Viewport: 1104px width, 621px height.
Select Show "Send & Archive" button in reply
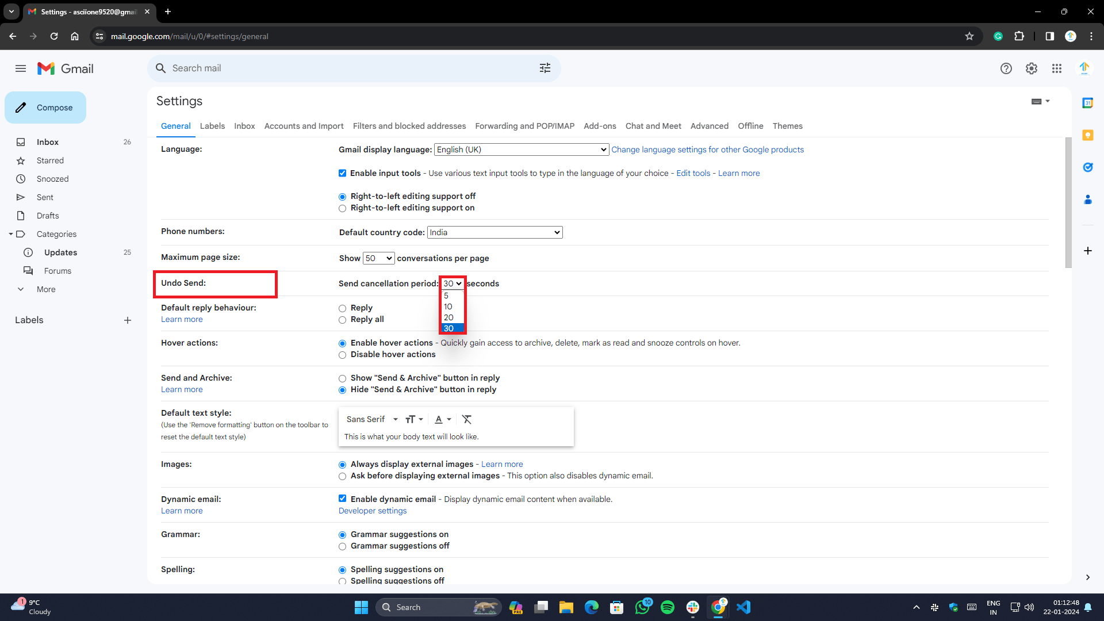342,378
